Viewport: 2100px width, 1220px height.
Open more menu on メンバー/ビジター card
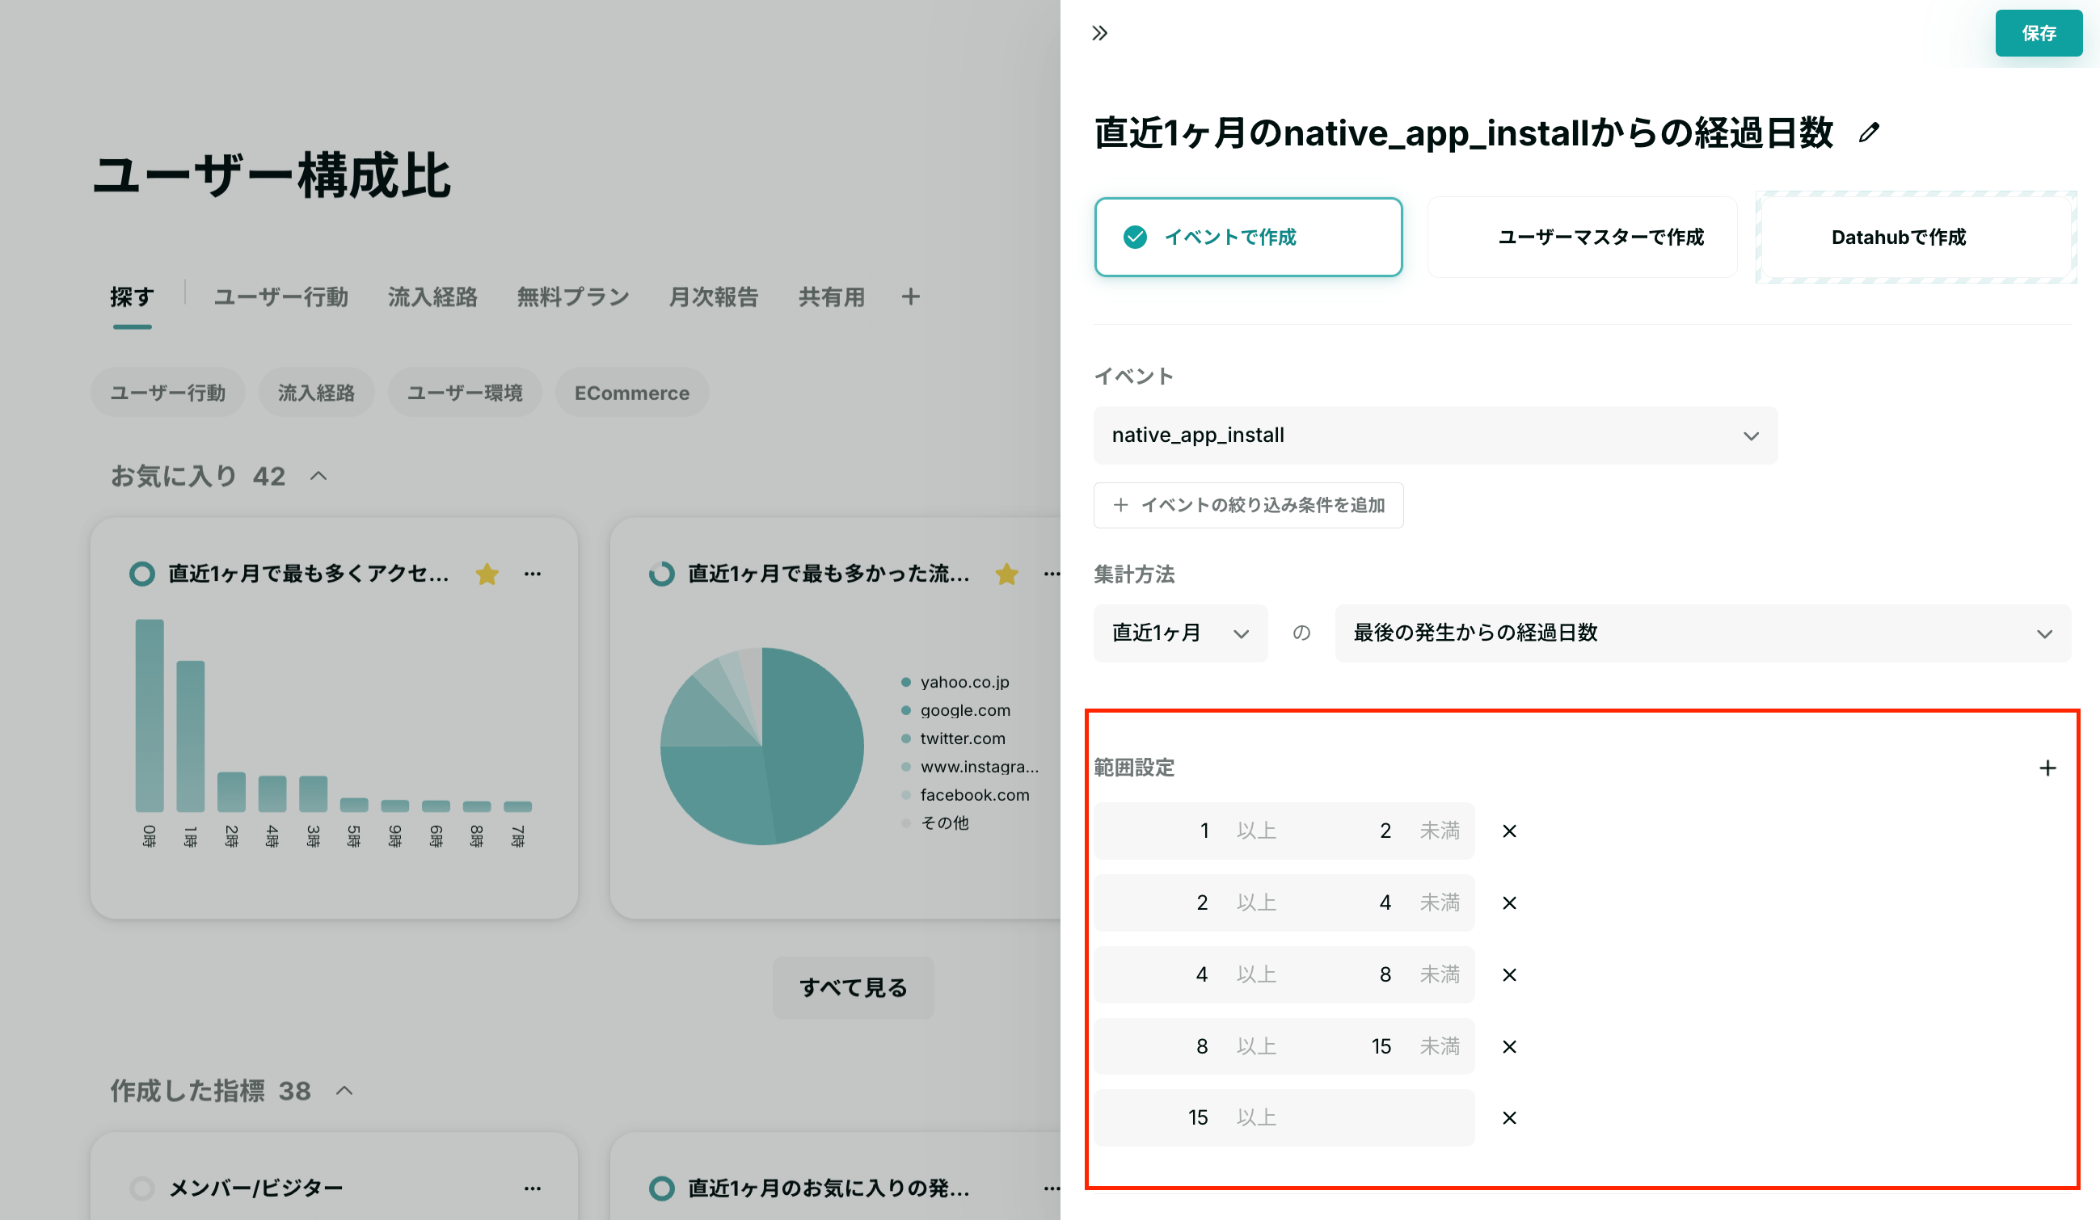click(533, 1188)
